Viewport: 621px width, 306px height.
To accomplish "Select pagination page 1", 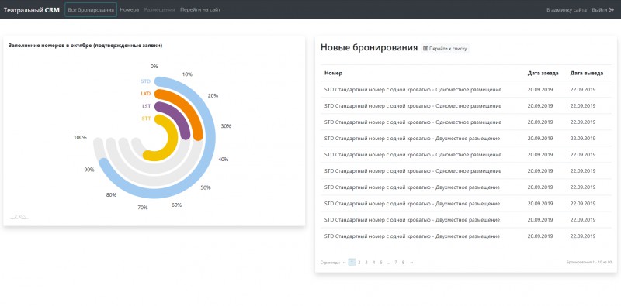I will click(352, 262).
